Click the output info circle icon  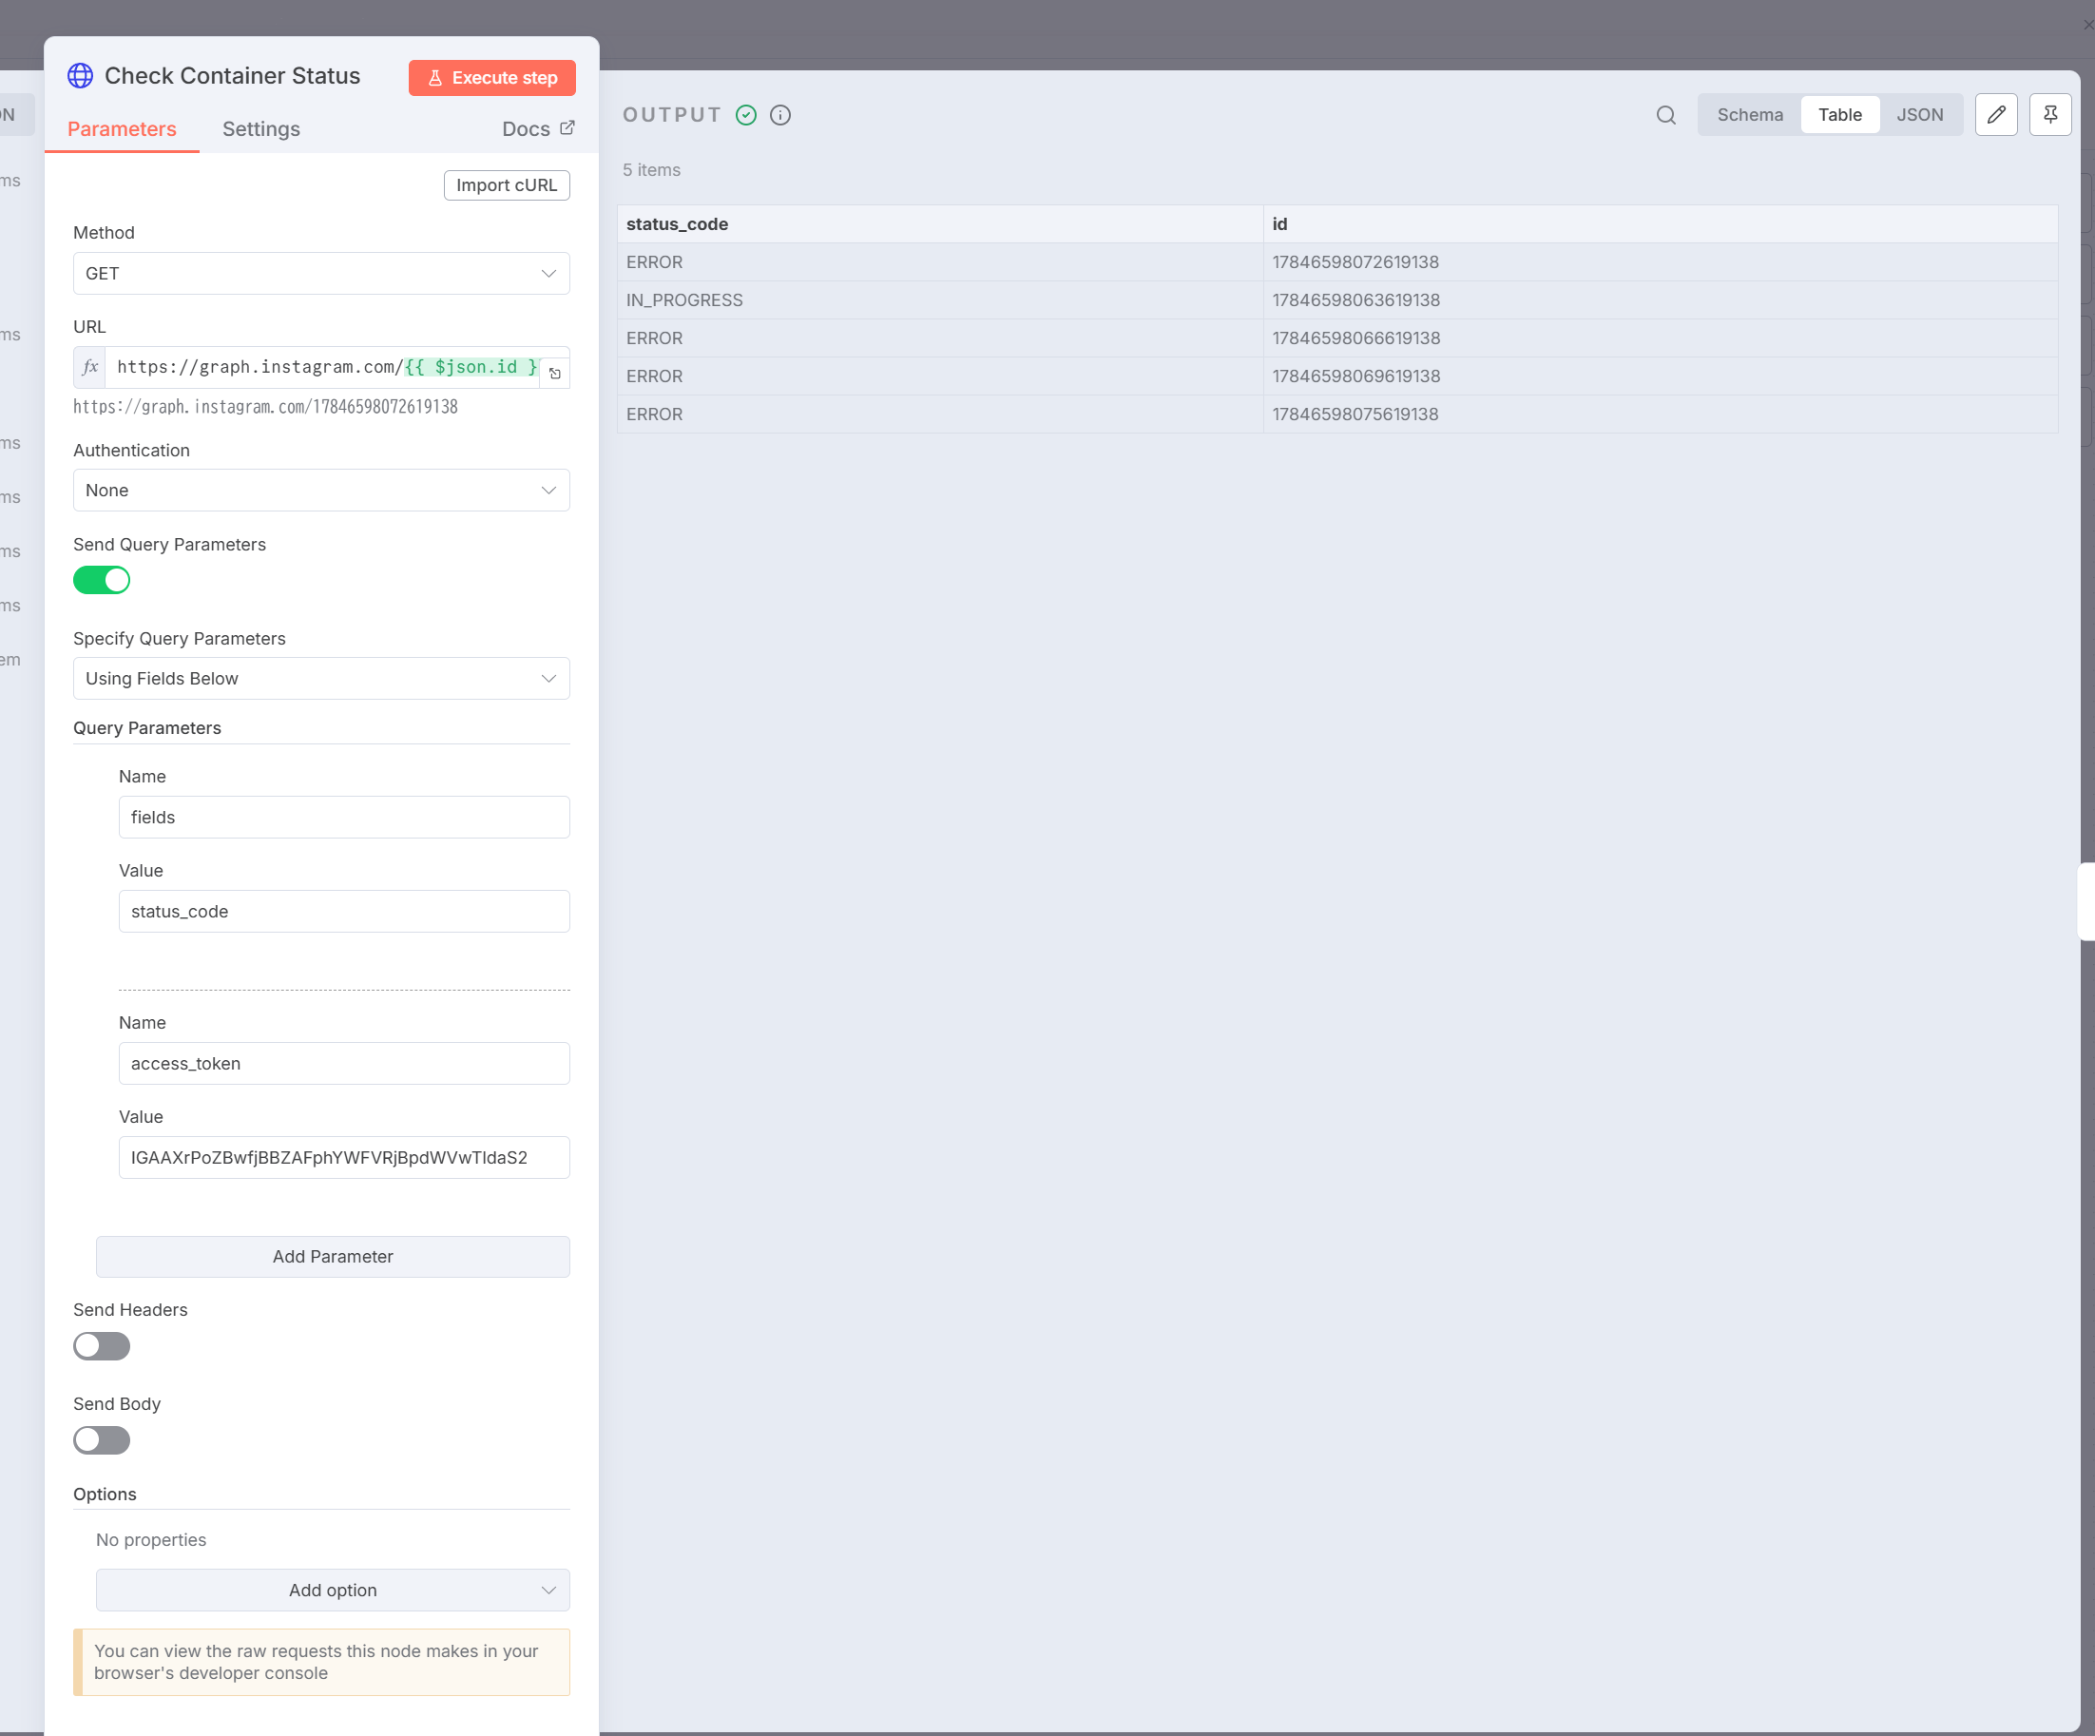pyautogui.click(x=780, y=115)
